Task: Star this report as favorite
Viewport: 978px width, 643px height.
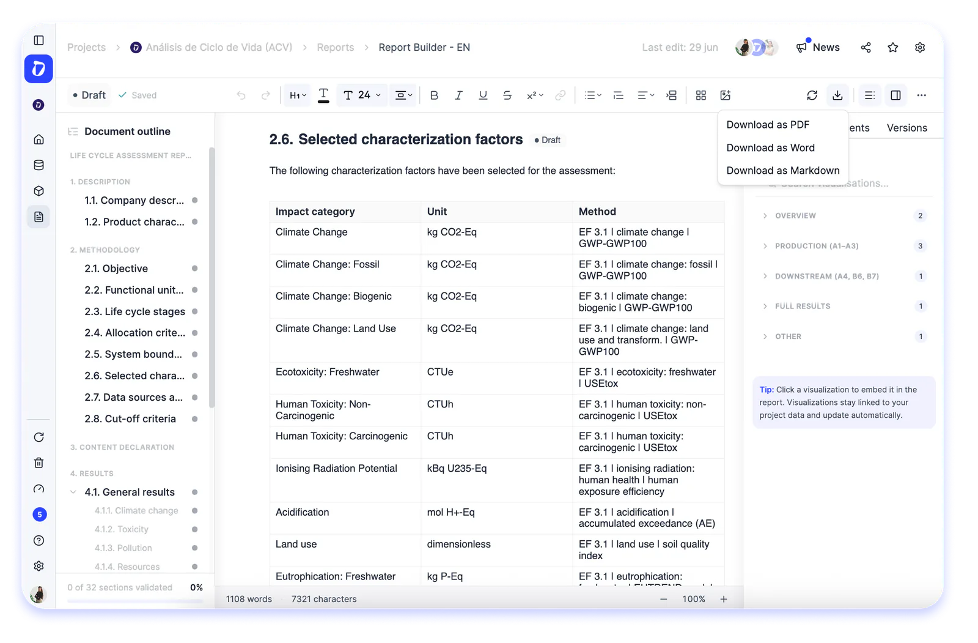Action: (x=893, y=48)
